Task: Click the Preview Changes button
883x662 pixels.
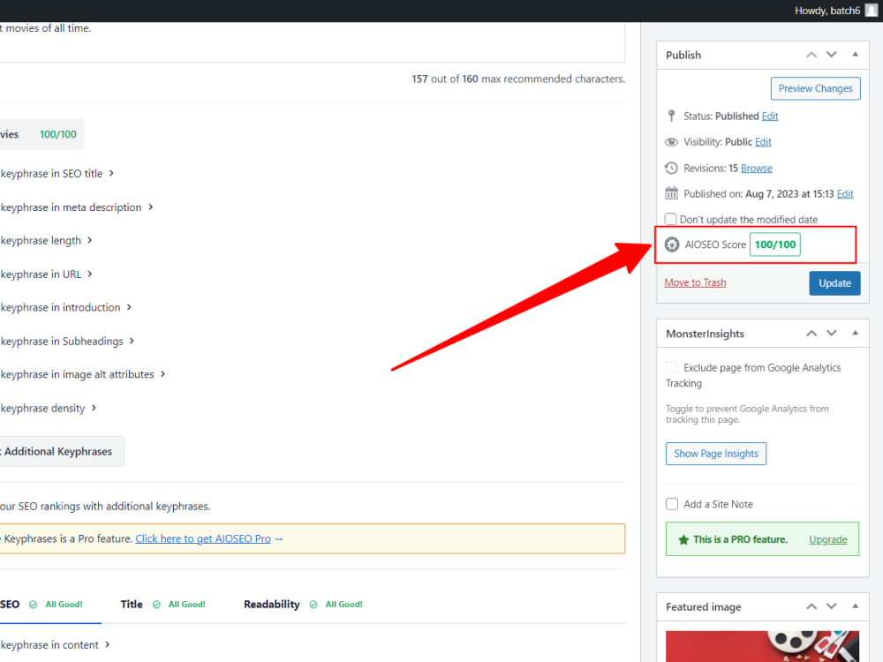Action: pyautogui.click(x=815, y=88)
